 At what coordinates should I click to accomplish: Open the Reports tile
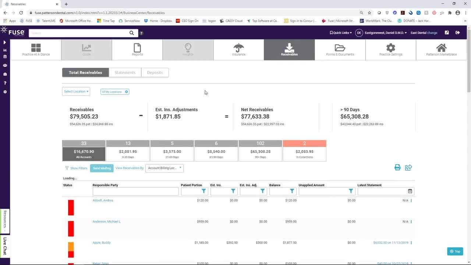pyautogui.click(x=137, y=50)
